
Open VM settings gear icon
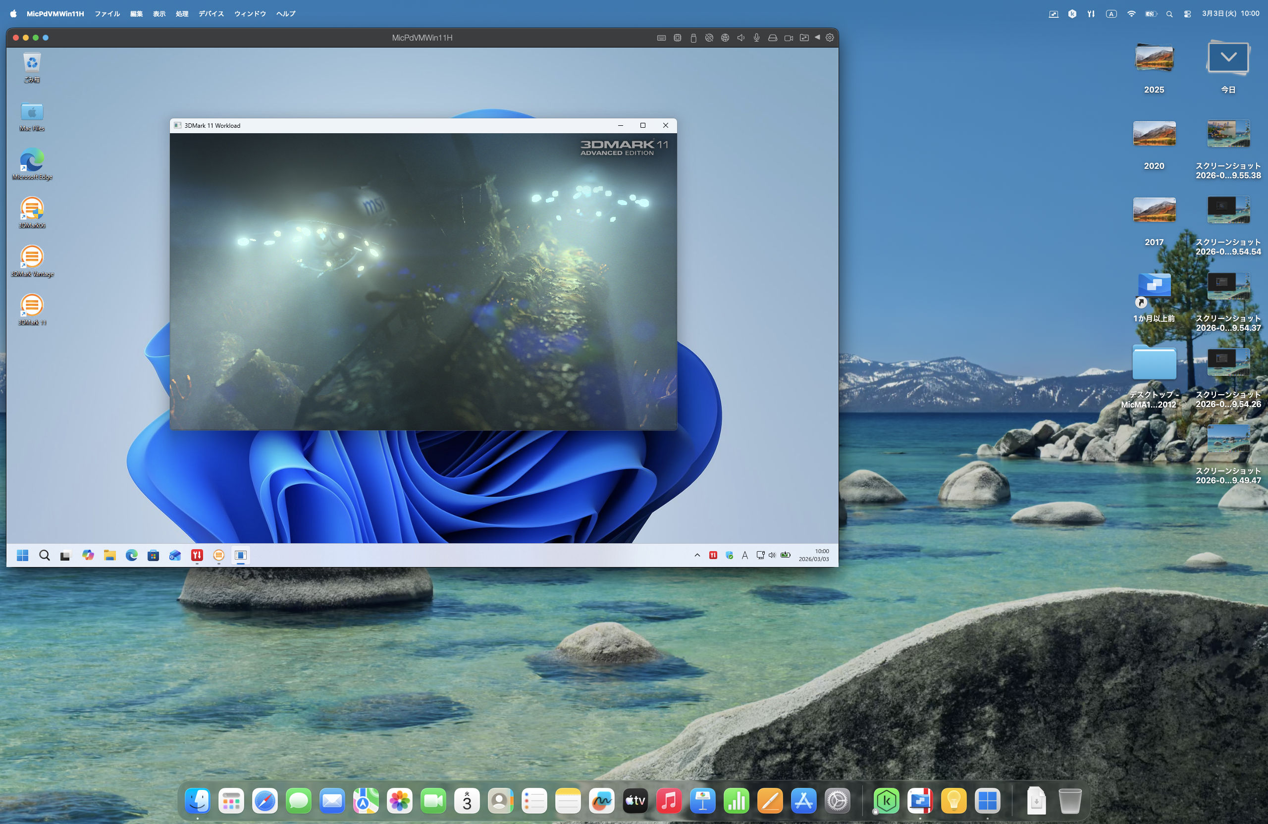coord(830,38)
